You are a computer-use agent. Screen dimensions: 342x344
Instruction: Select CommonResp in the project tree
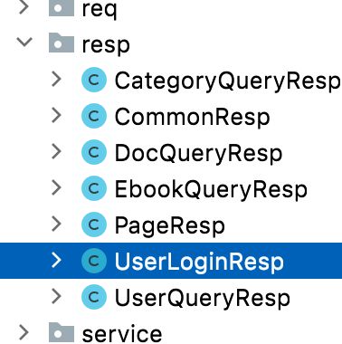[192, 118]
